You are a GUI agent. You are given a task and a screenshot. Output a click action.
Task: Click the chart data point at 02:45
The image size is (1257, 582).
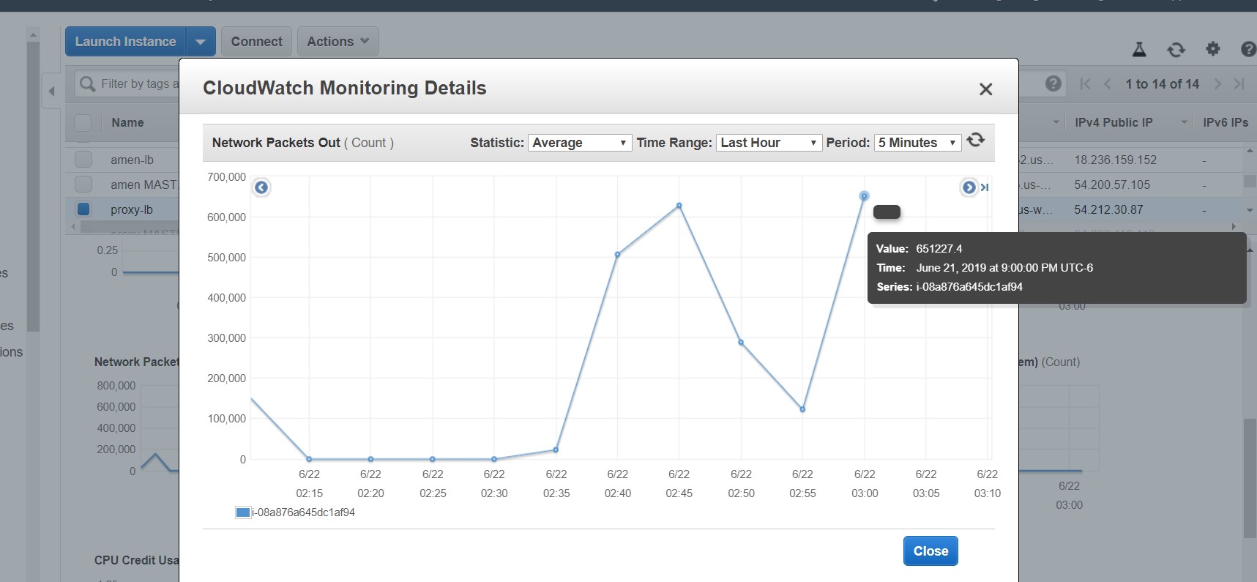click(x=679, y=206)
